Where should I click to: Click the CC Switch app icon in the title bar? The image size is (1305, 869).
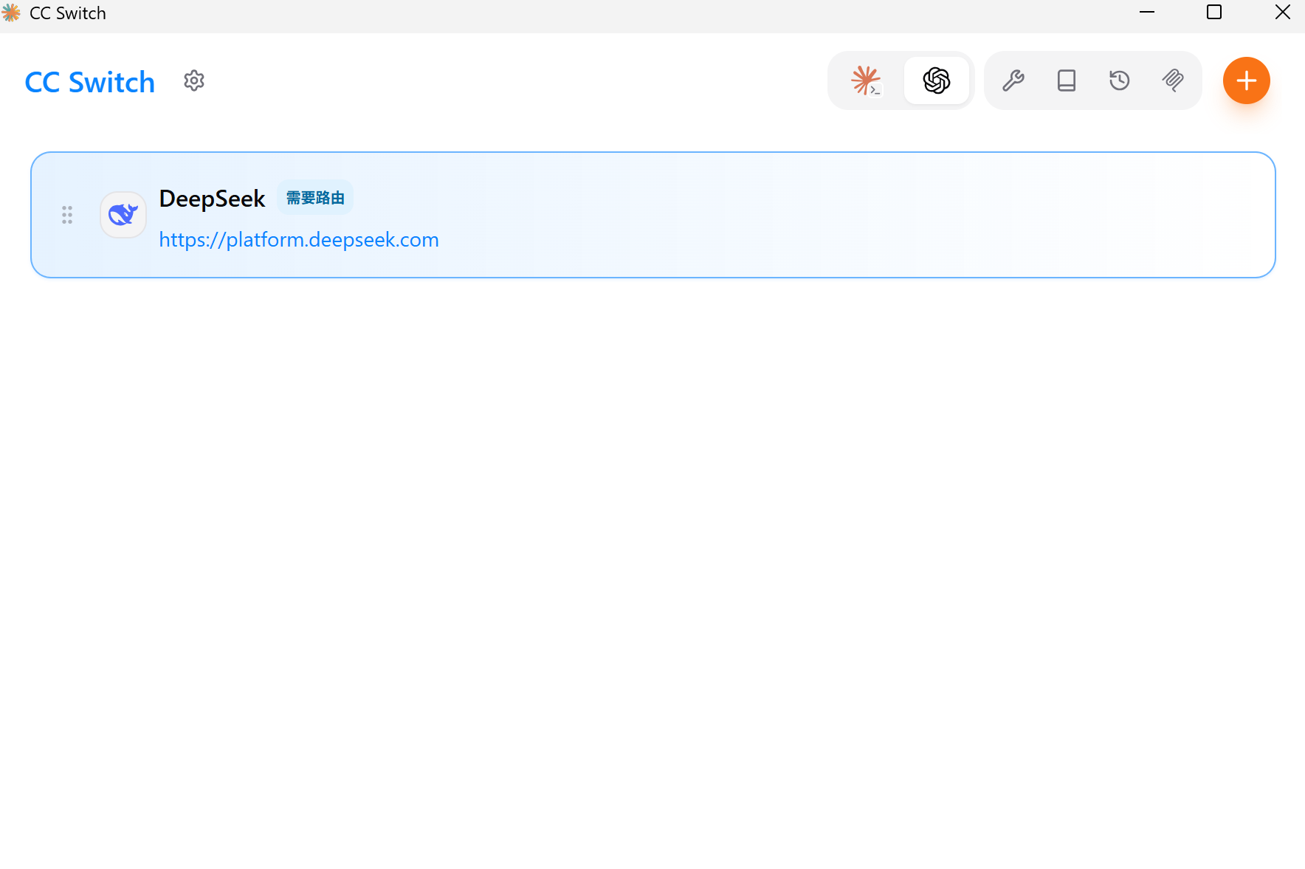(x=11, y=13)
